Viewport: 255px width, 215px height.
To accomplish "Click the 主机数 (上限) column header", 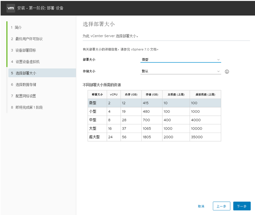I will click(176, 94).
